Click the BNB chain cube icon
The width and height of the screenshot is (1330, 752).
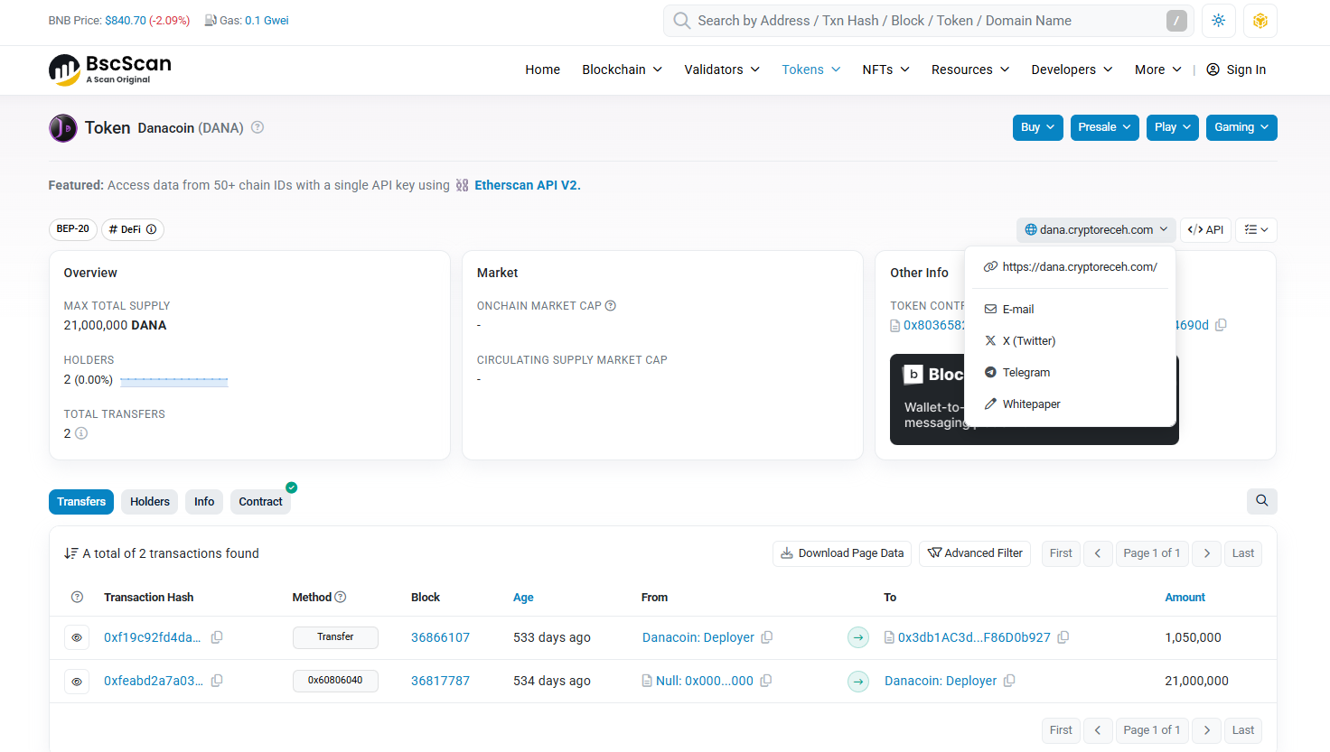pyautogui.click(x=1260, y=21)
